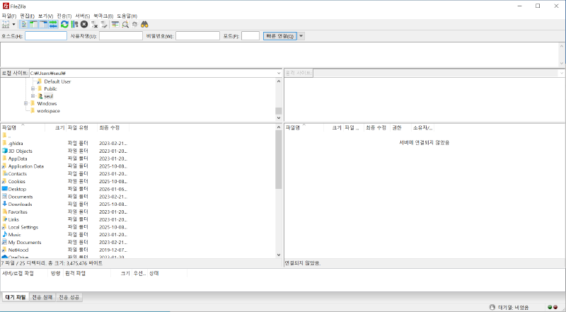Select the Downloads folder icon
The image size is (566, 312).
click(x=4, y=204)
